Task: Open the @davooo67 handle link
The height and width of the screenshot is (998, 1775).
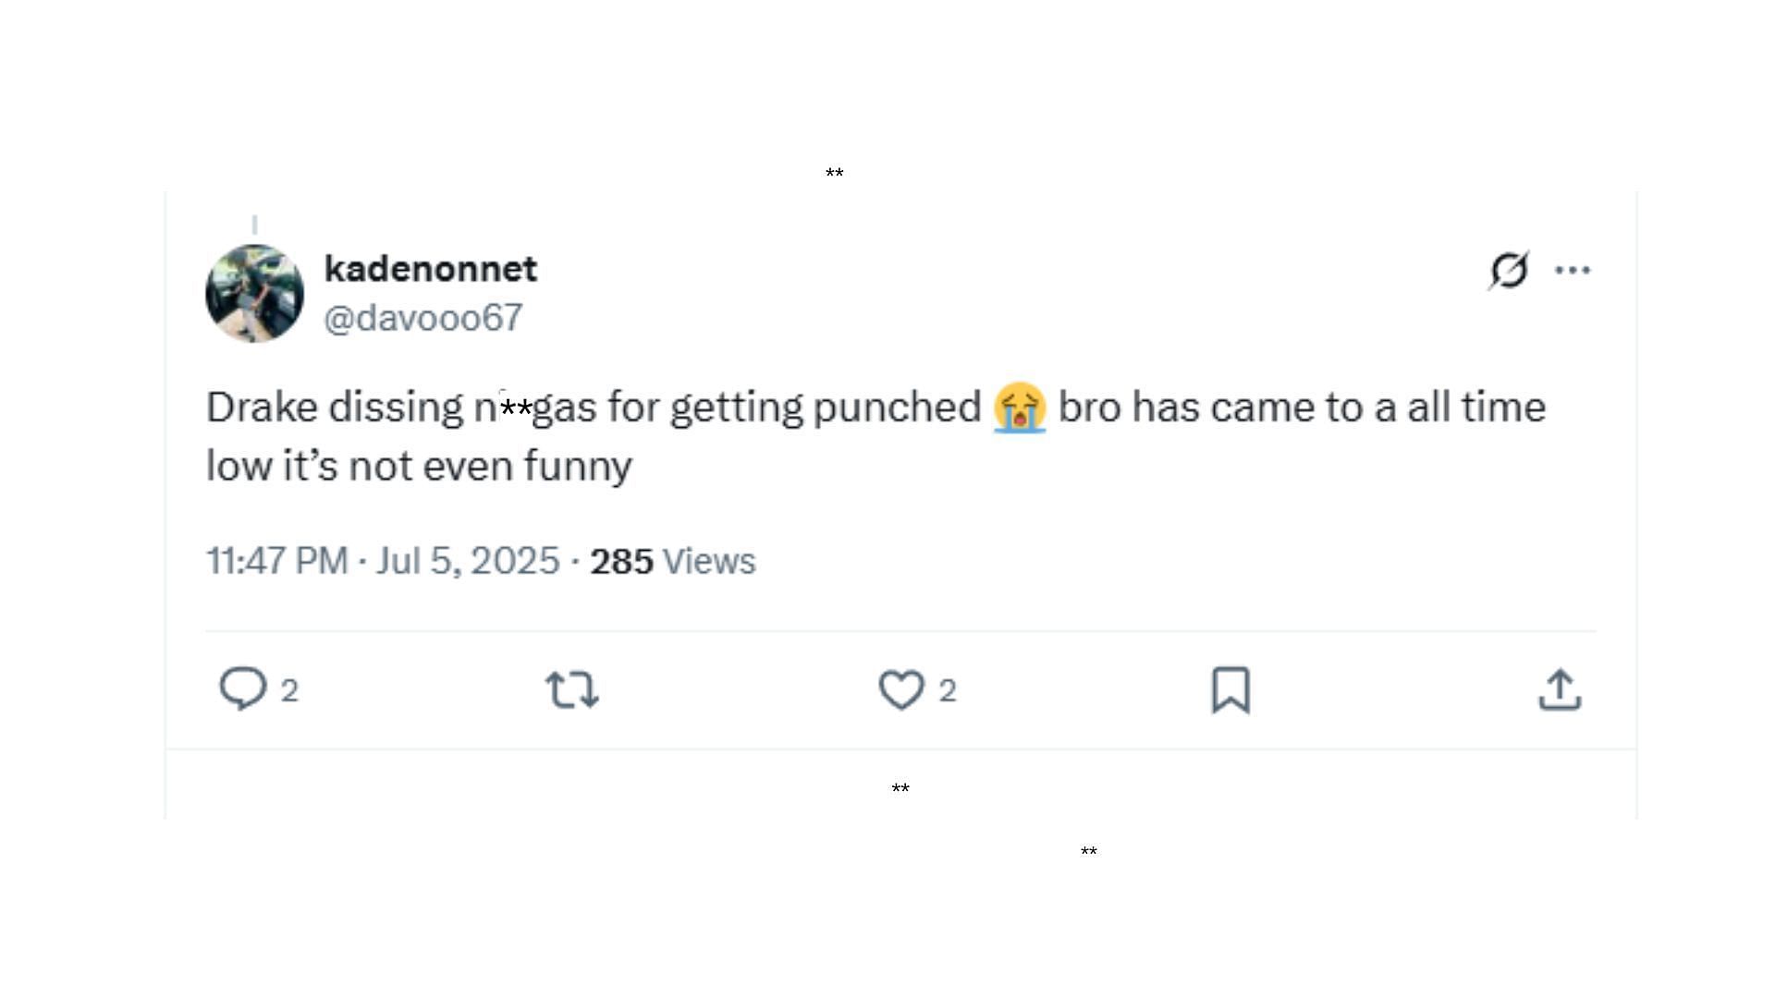Action: pos(423,318)
